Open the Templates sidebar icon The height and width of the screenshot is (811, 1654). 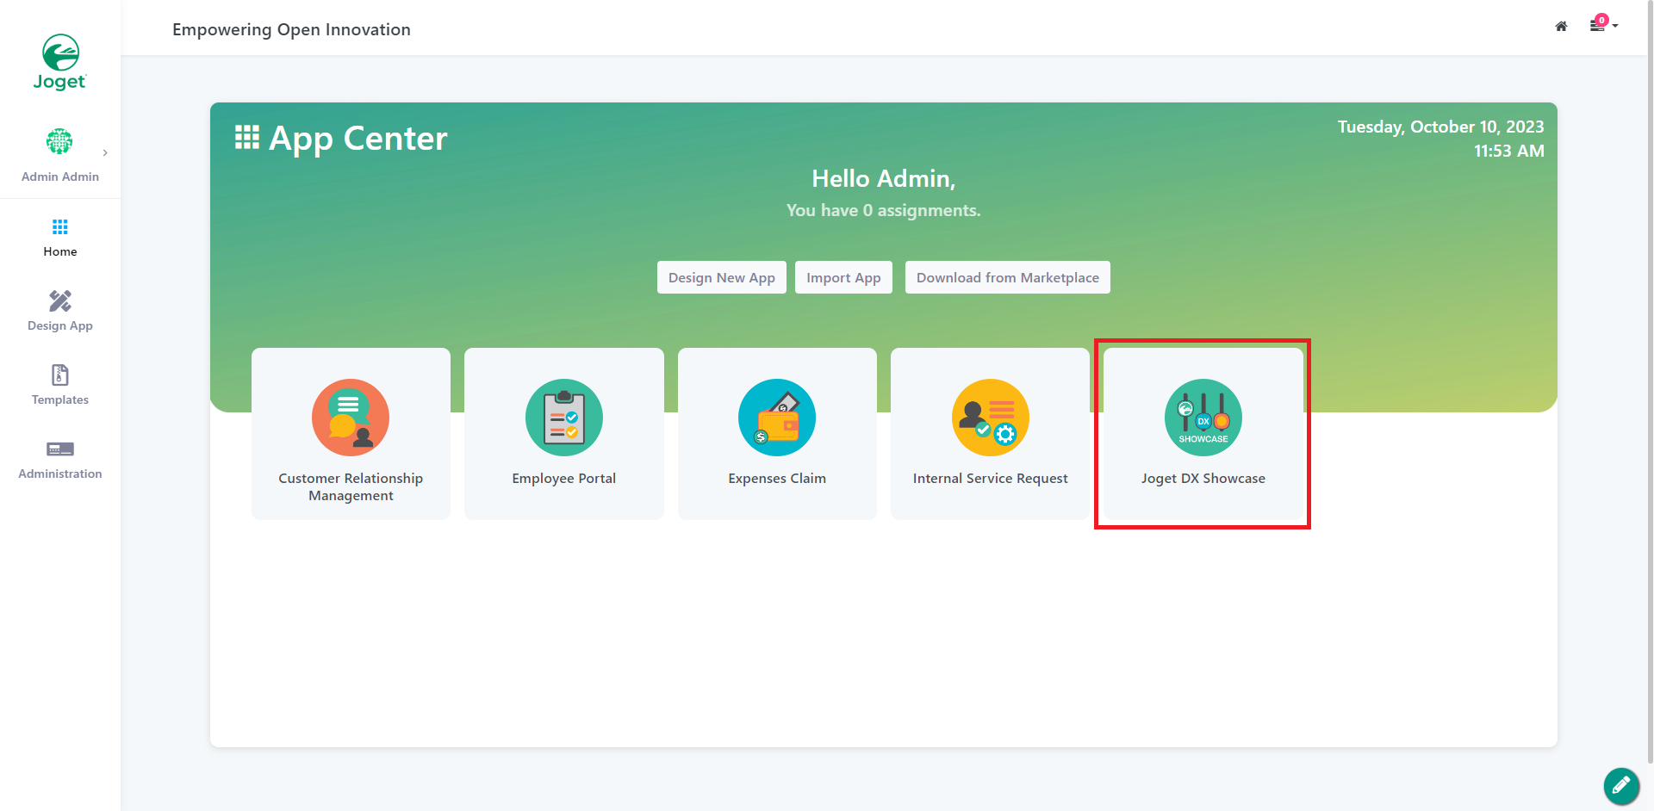(60, 375)
